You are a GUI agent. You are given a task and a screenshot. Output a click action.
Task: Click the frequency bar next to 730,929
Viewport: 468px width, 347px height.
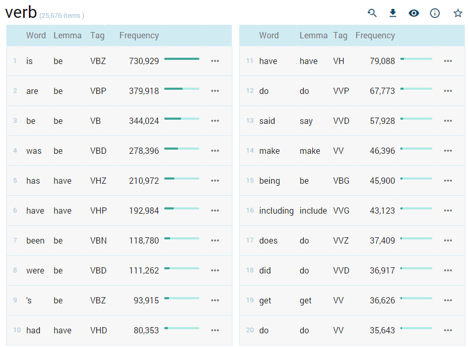(182, 59)
